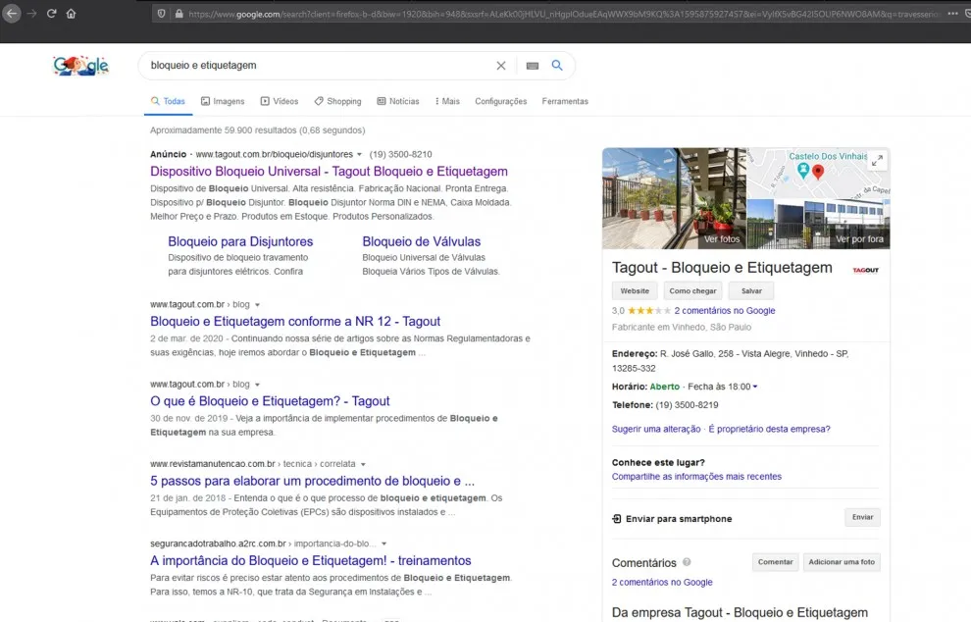
Task: Switch to Vídeos results
Action: (x=280, y=101)
